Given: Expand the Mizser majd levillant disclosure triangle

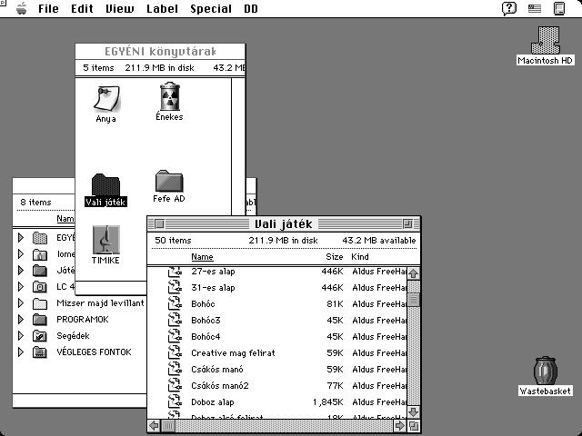Looking at the screenshot, I should (21, 302).
